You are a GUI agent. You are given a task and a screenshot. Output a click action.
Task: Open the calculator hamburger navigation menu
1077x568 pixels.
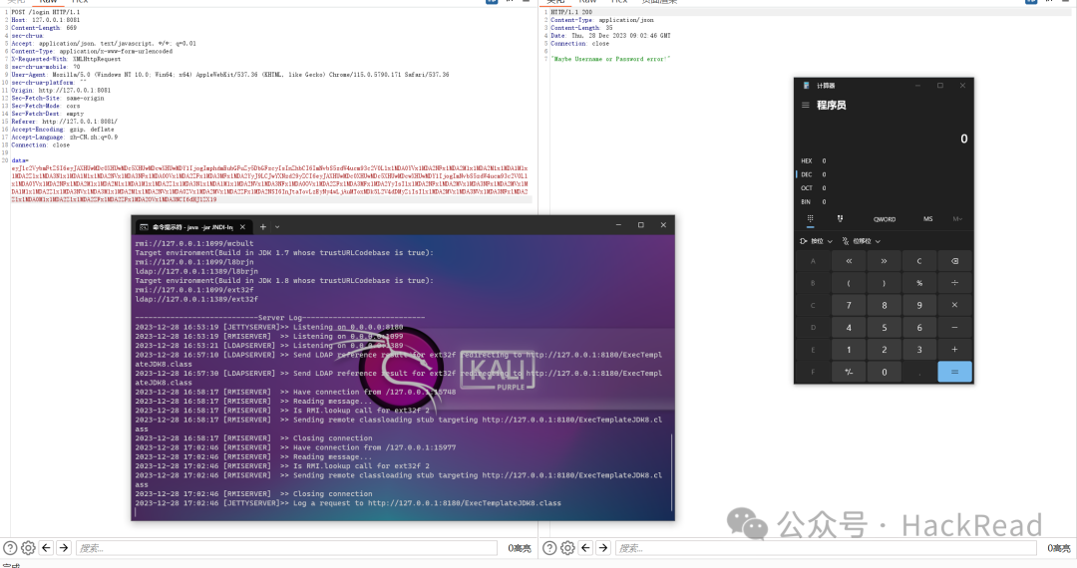click(x=805, y=105)
